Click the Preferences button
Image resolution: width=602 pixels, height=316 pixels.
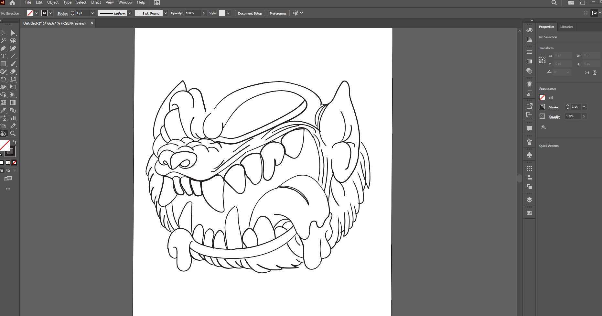(x=278, y=13)
